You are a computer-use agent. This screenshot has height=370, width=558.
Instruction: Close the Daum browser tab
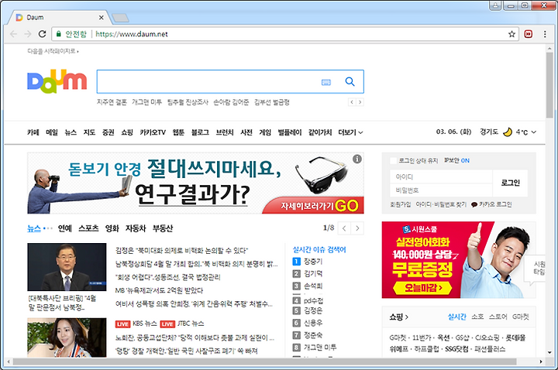[x=101, y=17]
